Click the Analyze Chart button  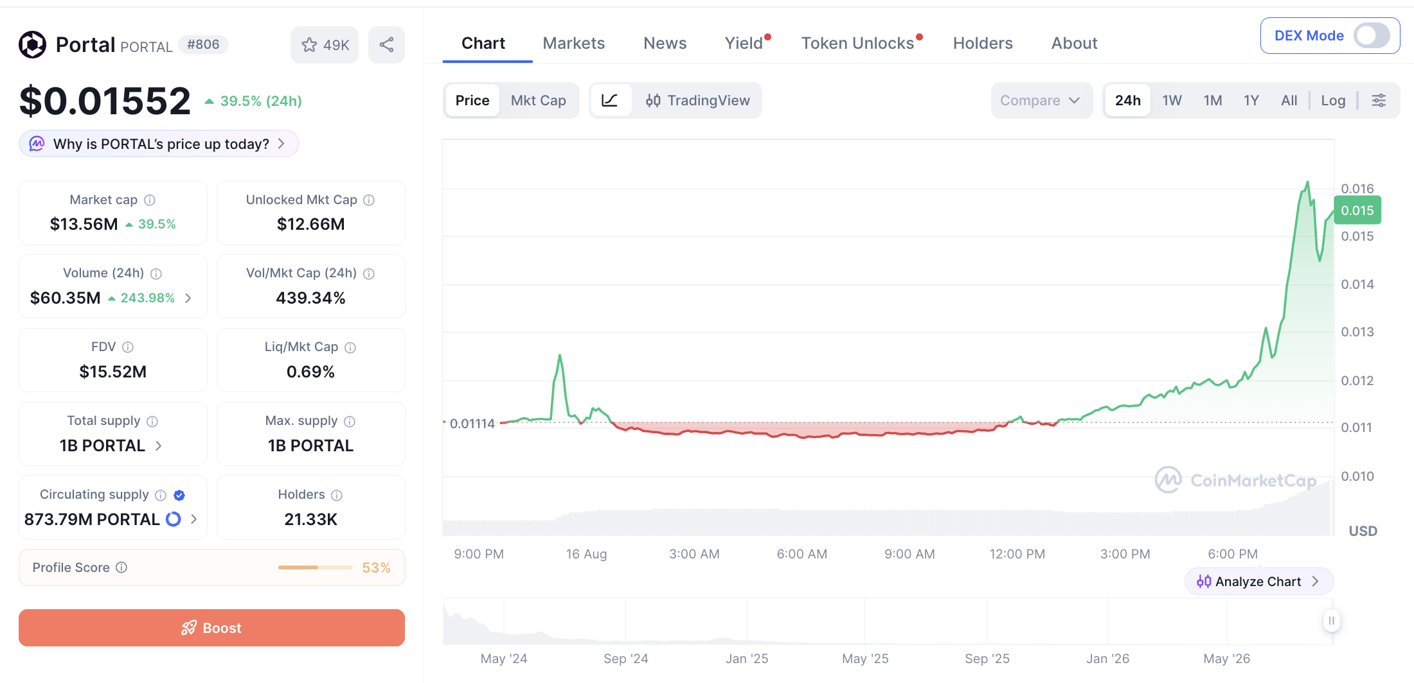pyautogui.click(x=1258, y=582)
